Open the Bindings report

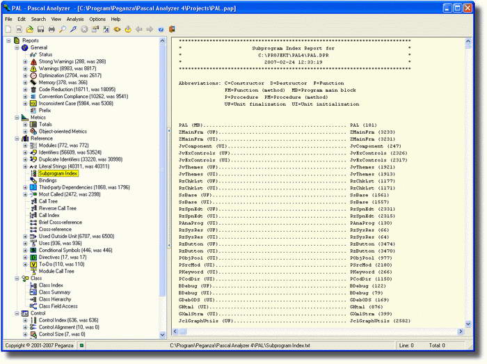48,180
